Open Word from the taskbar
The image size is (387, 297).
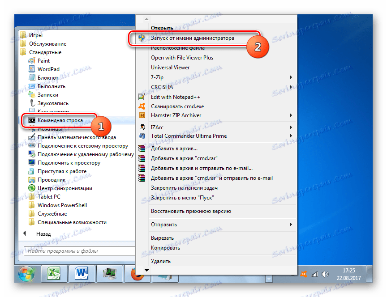82,273
